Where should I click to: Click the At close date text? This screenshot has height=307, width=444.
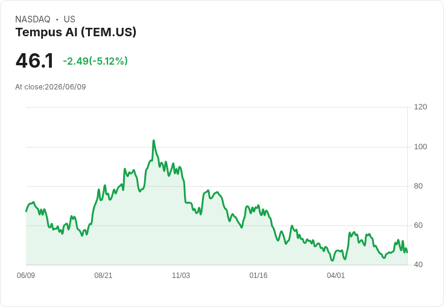point(51,87)
